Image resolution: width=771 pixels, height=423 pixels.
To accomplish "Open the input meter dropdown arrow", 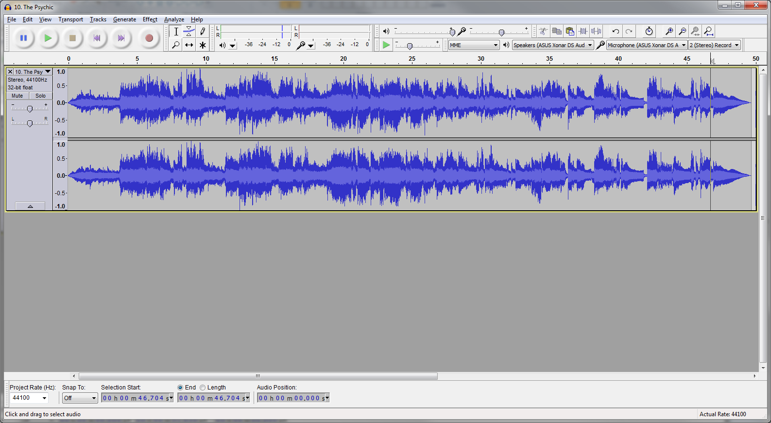I will pos(311,46).
